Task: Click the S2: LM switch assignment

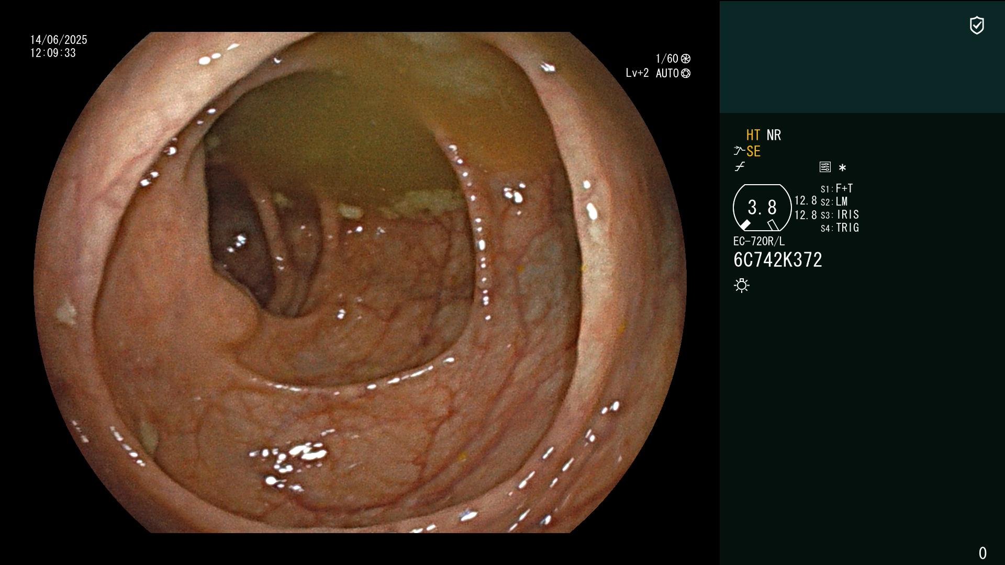Action: pos(834,201)
